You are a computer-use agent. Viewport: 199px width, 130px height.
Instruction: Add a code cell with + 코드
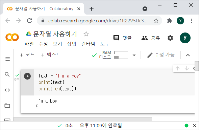coord(27,55)
